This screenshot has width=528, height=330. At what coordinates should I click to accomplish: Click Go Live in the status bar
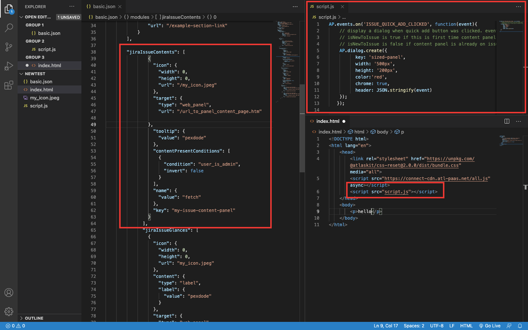pos(489,326)
